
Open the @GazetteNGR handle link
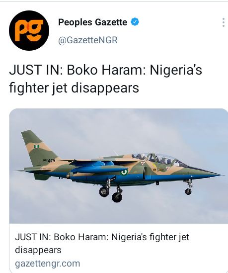(x=88, y=40)
